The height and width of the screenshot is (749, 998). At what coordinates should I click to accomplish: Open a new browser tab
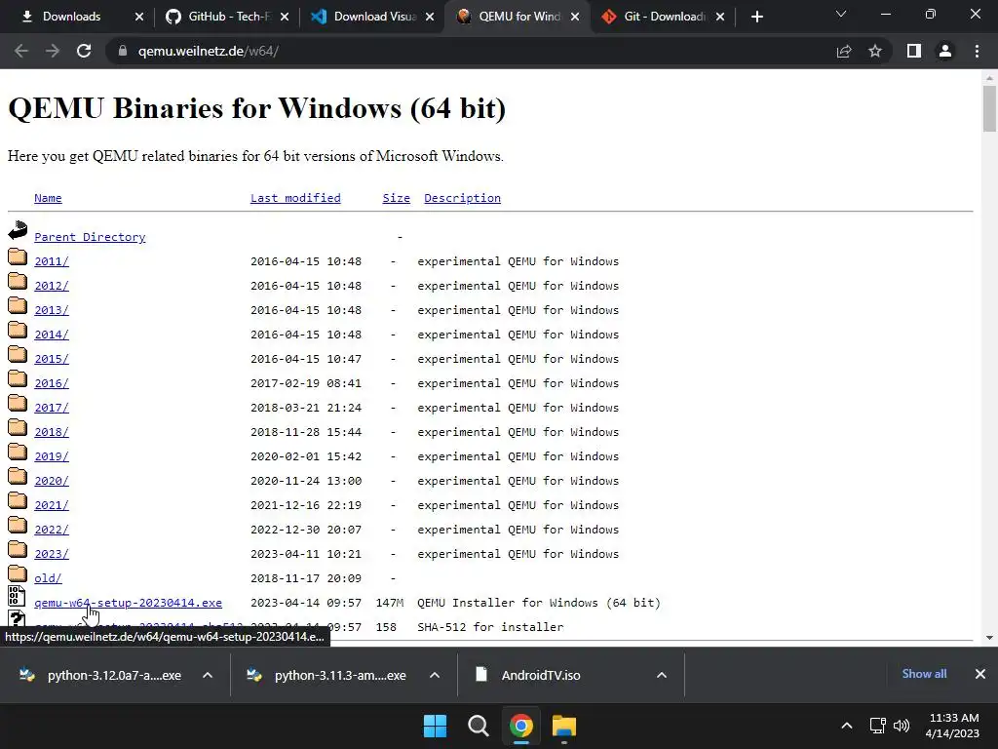coord(756,17)
